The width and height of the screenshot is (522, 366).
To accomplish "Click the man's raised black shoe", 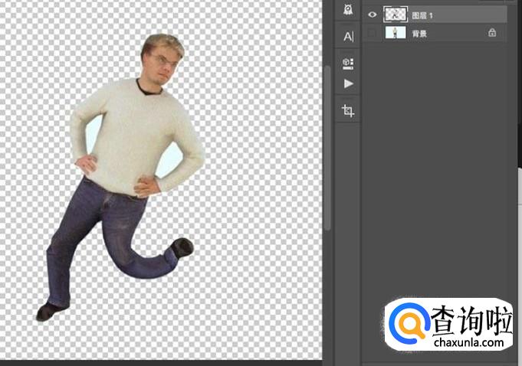I will click(182, 247).
